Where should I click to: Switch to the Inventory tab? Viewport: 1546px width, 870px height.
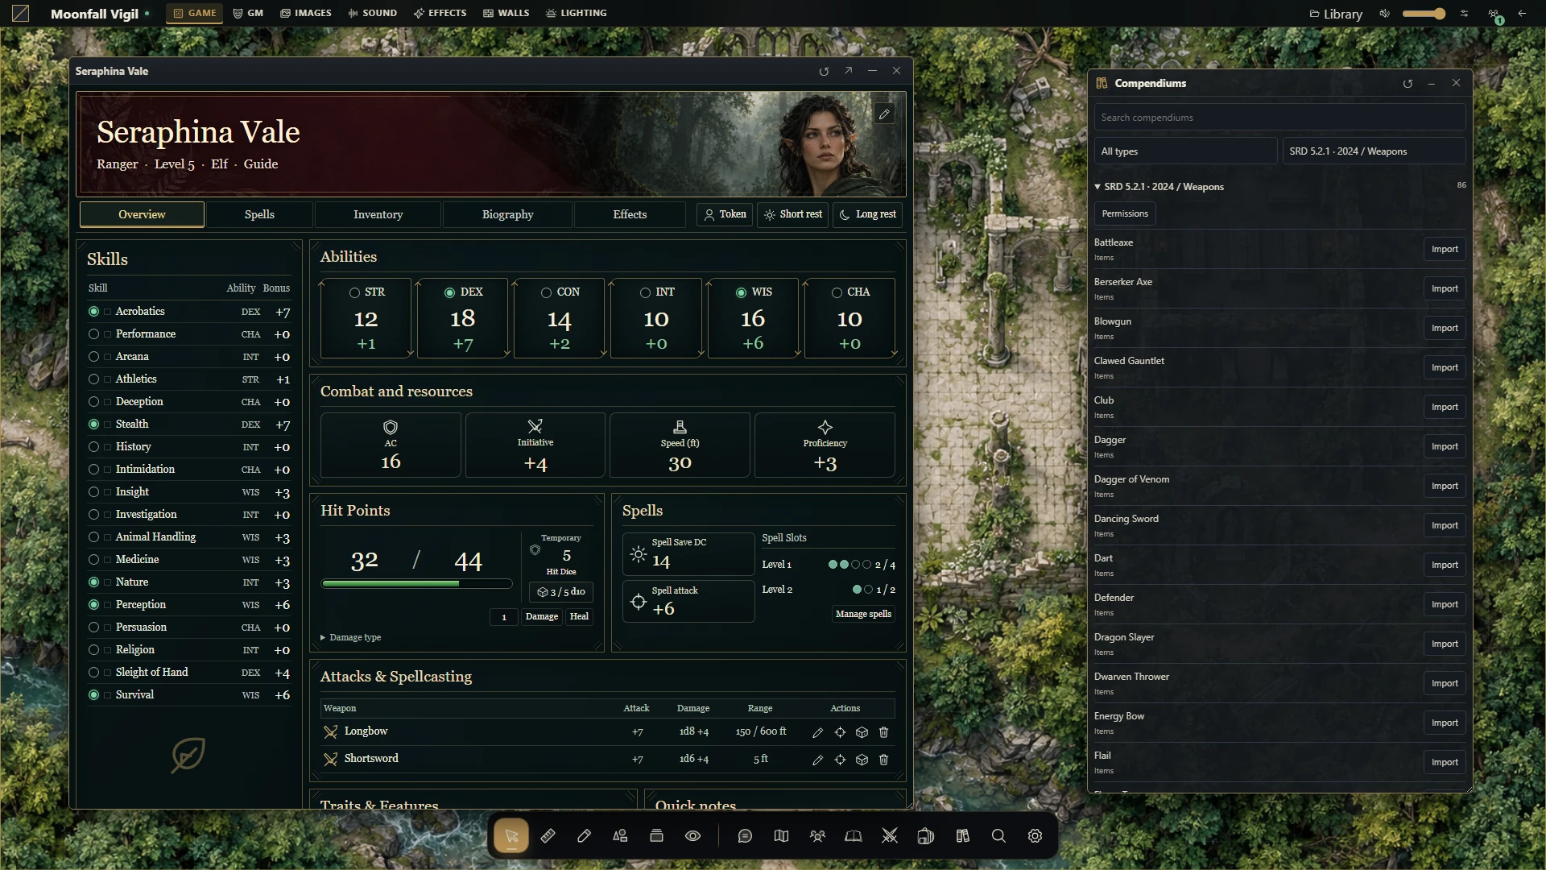(x=378, y=215)
